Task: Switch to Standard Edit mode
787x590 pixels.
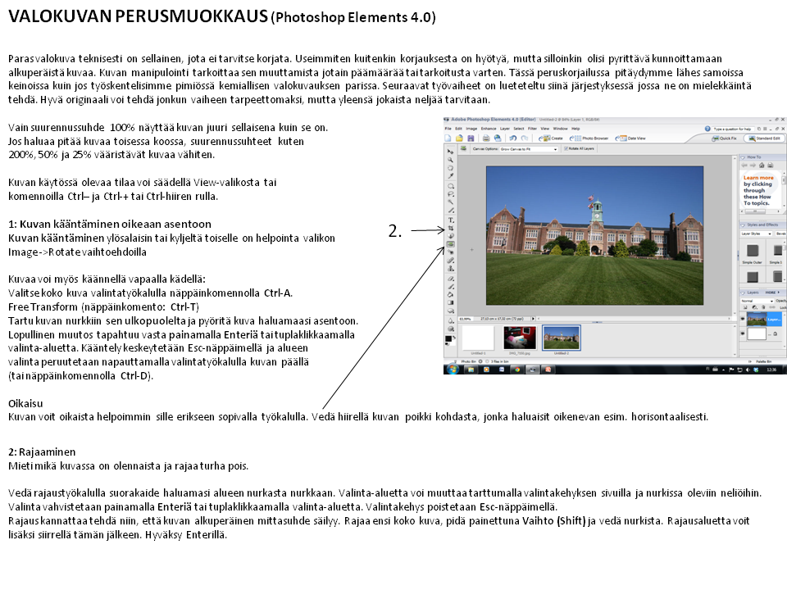Action: click(764, 138)
